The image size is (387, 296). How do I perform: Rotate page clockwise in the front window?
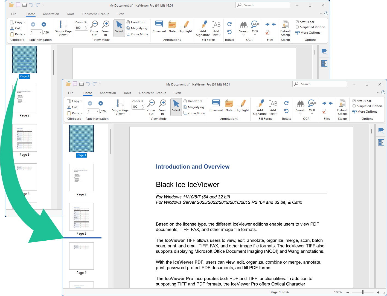pos(286,103)
